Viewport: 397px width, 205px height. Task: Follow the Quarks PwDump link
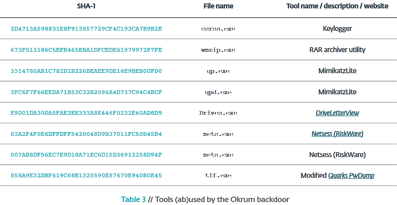351,175
